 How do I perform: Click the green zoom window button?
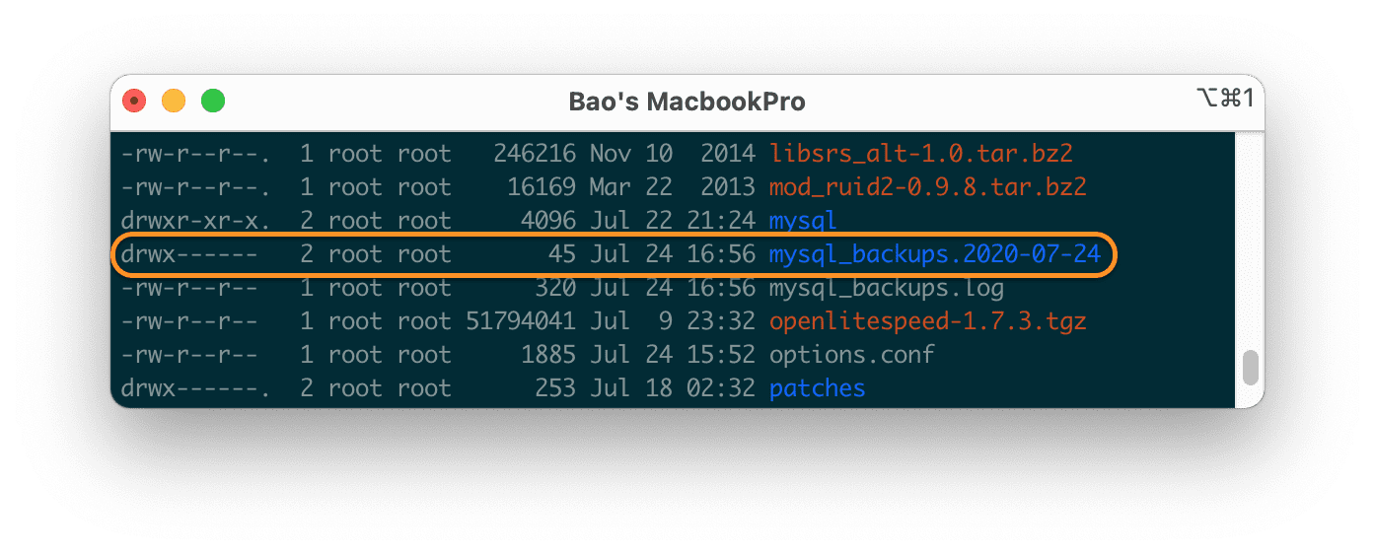tap(213, 101)
